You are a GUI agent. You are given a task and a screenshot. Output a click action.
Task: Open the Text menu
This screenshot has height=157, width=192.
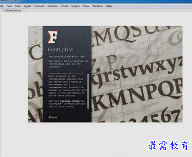pyautogui.click(x=9, y=6)
